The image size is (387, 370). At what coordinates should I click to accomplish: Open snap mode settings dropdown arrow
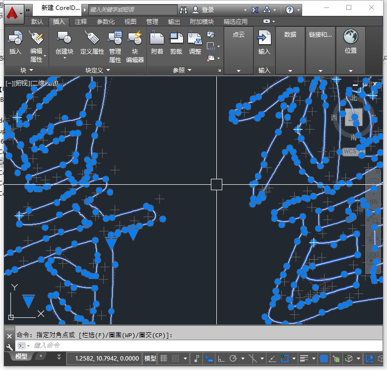tap(185, 359)
